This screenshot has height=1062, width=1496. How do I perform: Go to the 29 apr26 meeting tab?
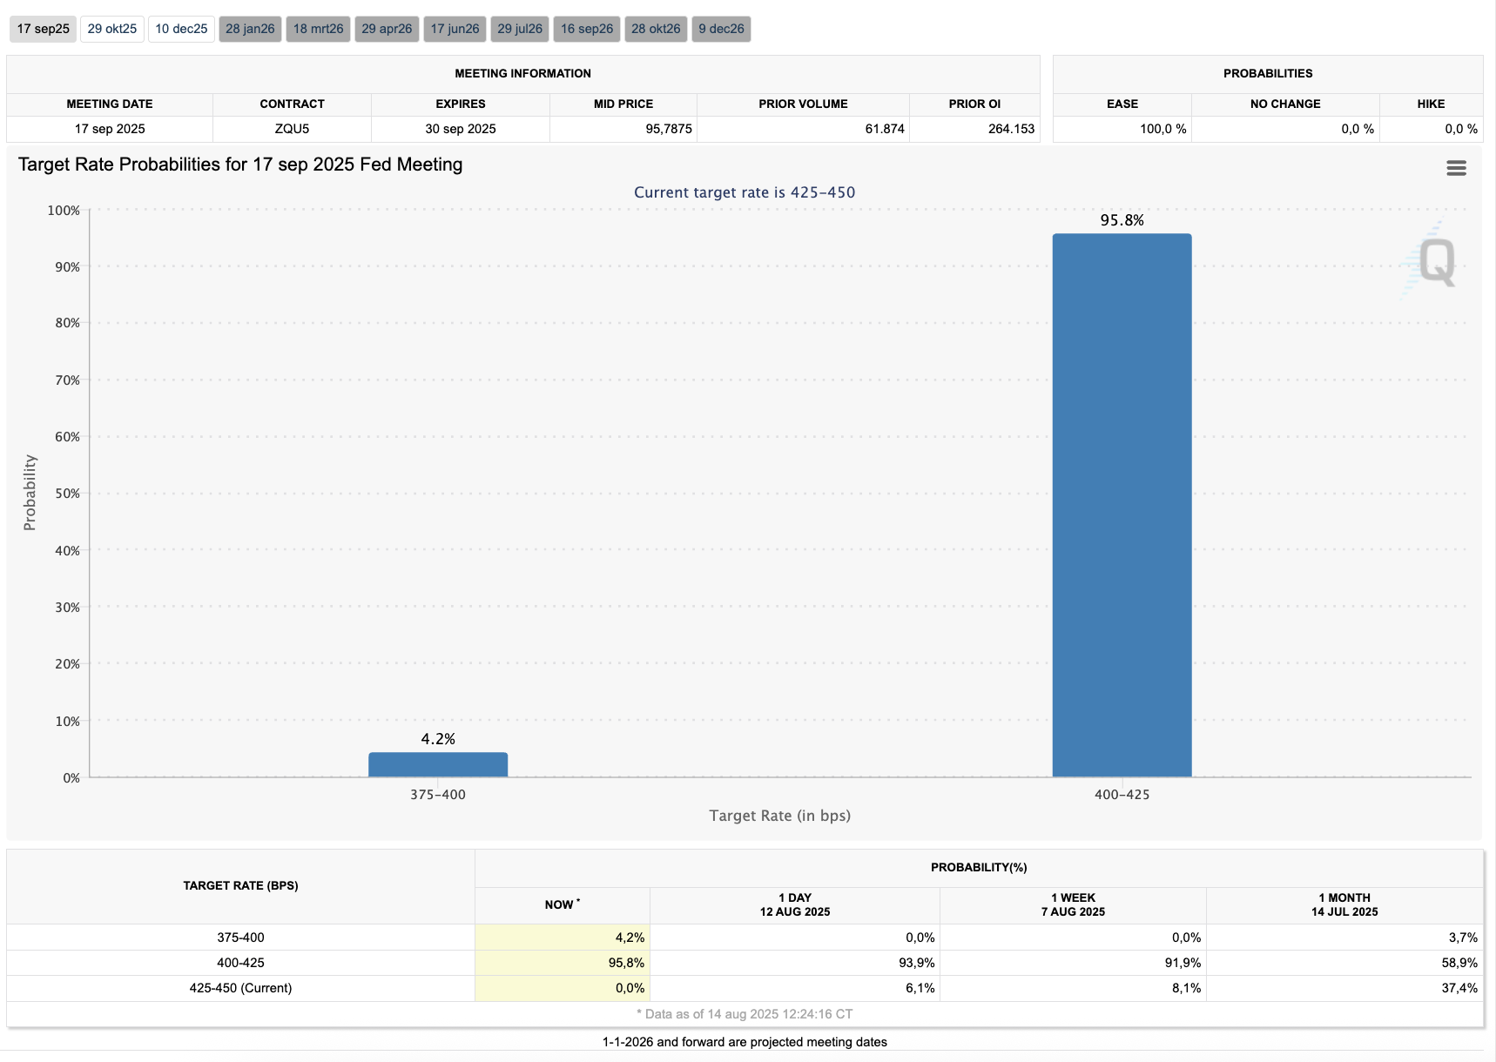[387, 29]
